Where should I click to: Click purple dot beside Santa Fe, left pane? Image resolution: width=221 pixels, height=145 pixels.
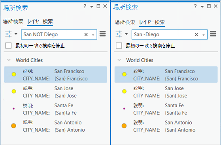[x=14, y=108]
